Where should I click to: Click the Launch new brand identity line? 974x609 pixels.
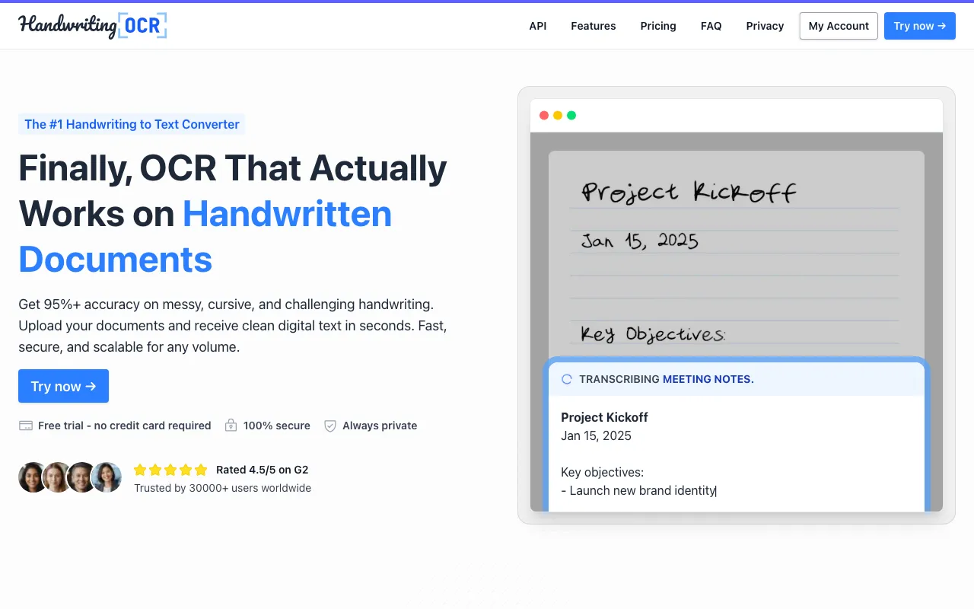638,490
